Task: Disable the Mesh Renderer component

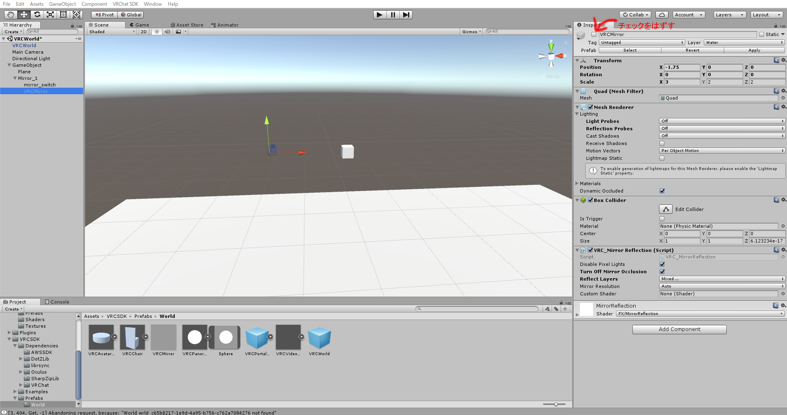Action: (x=590, y=107)
